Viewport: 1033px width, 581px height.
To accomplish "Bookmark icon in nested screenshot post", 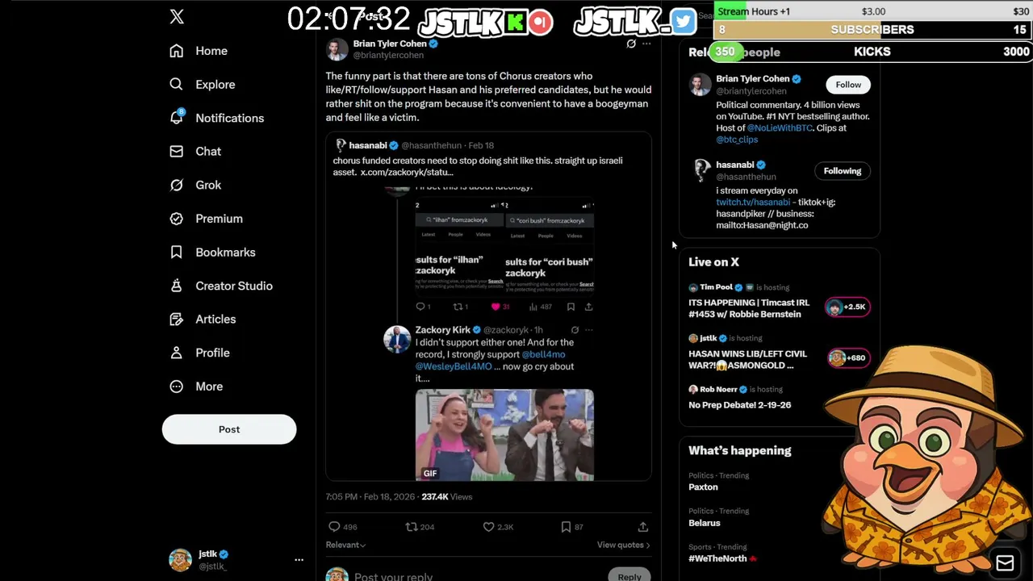I will coord(571,307).
